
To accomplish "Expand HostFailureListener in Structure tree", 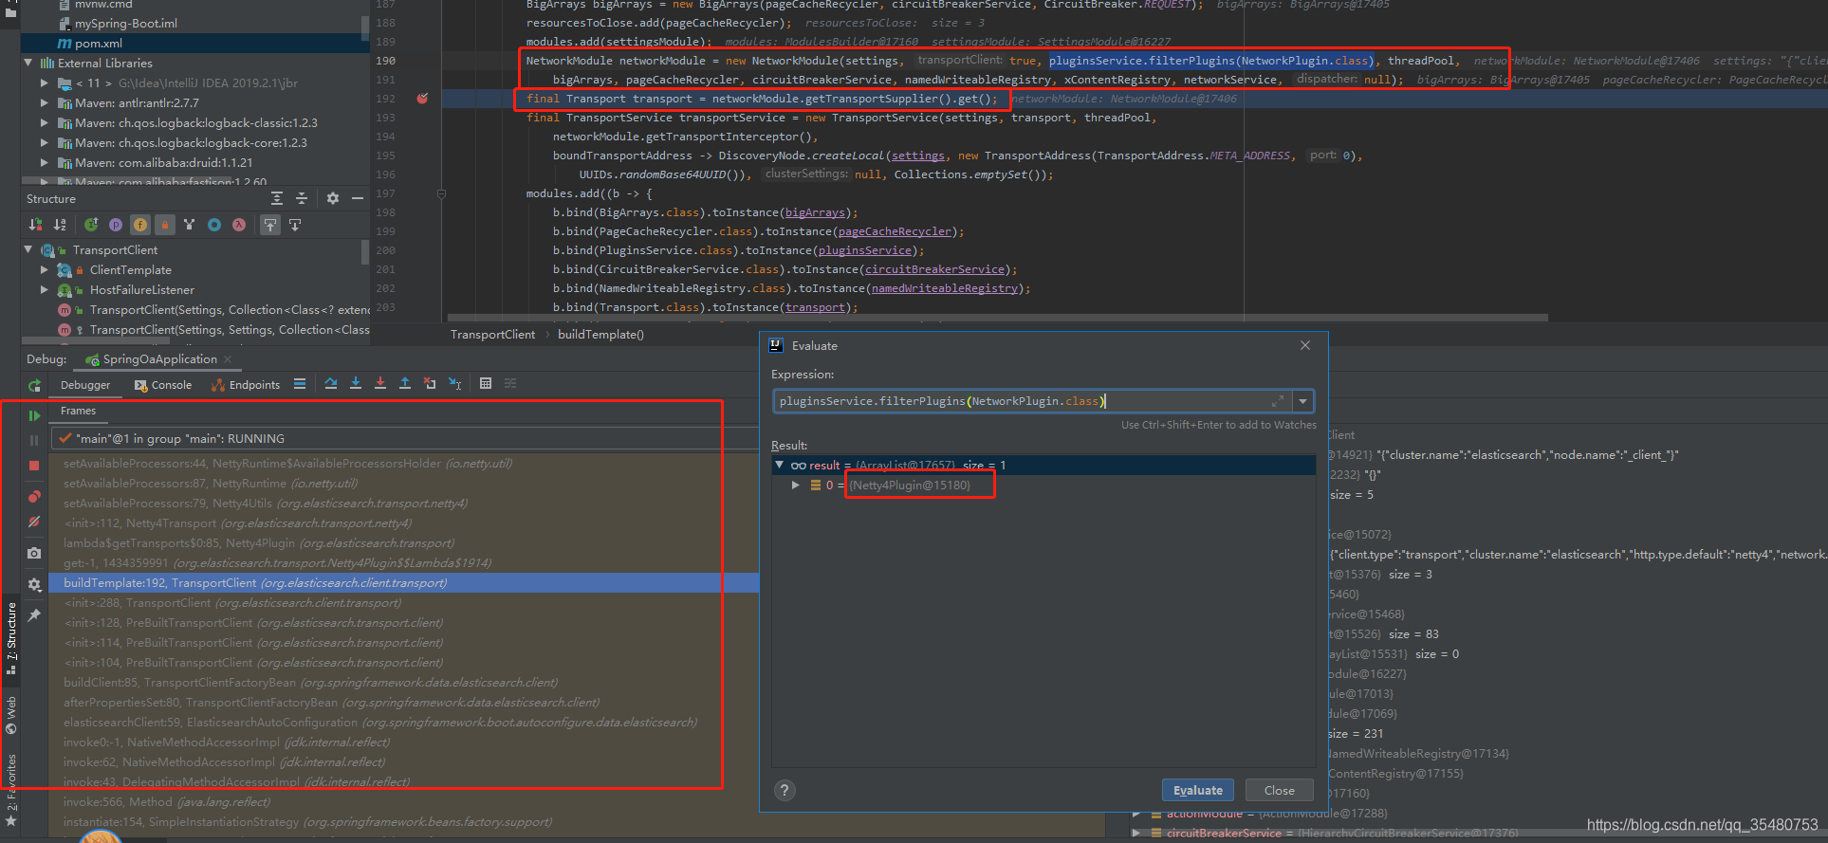I will 45,290.
